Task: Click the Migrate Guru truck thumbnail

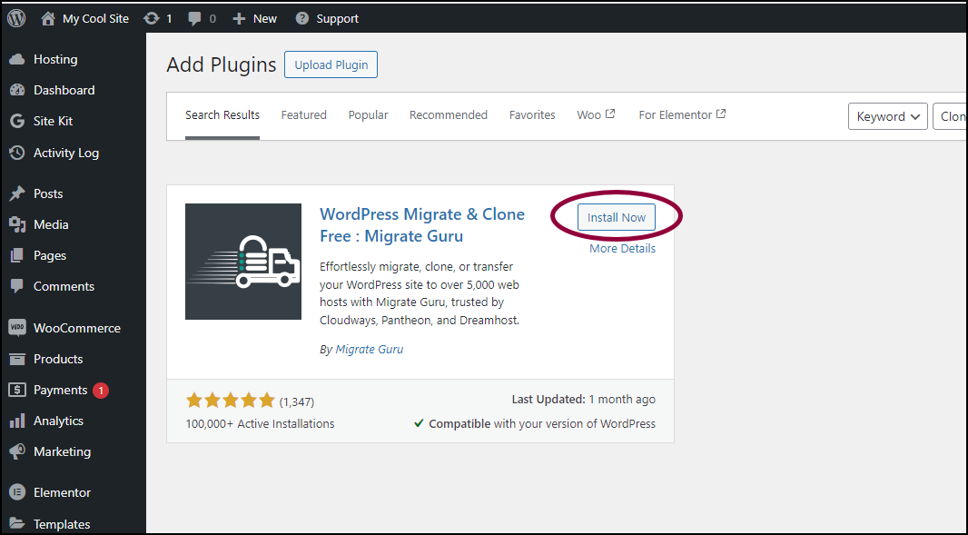Action: point(243,262)
